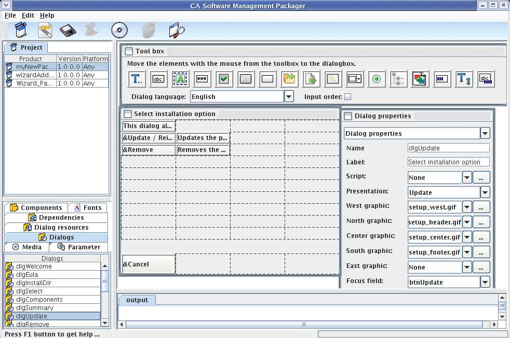Click the floppy disk save icon
The width and height of the screenshot is (510, 338).
click(68, 31)
